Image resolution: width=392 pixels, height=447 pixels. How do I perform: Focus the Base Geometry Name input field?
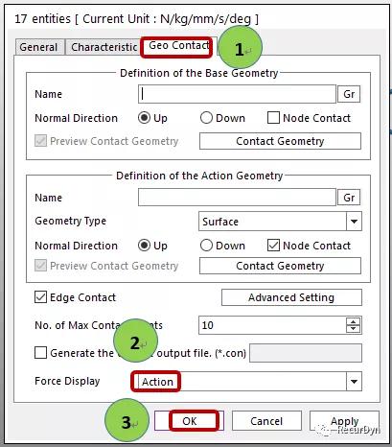point(237,94)
